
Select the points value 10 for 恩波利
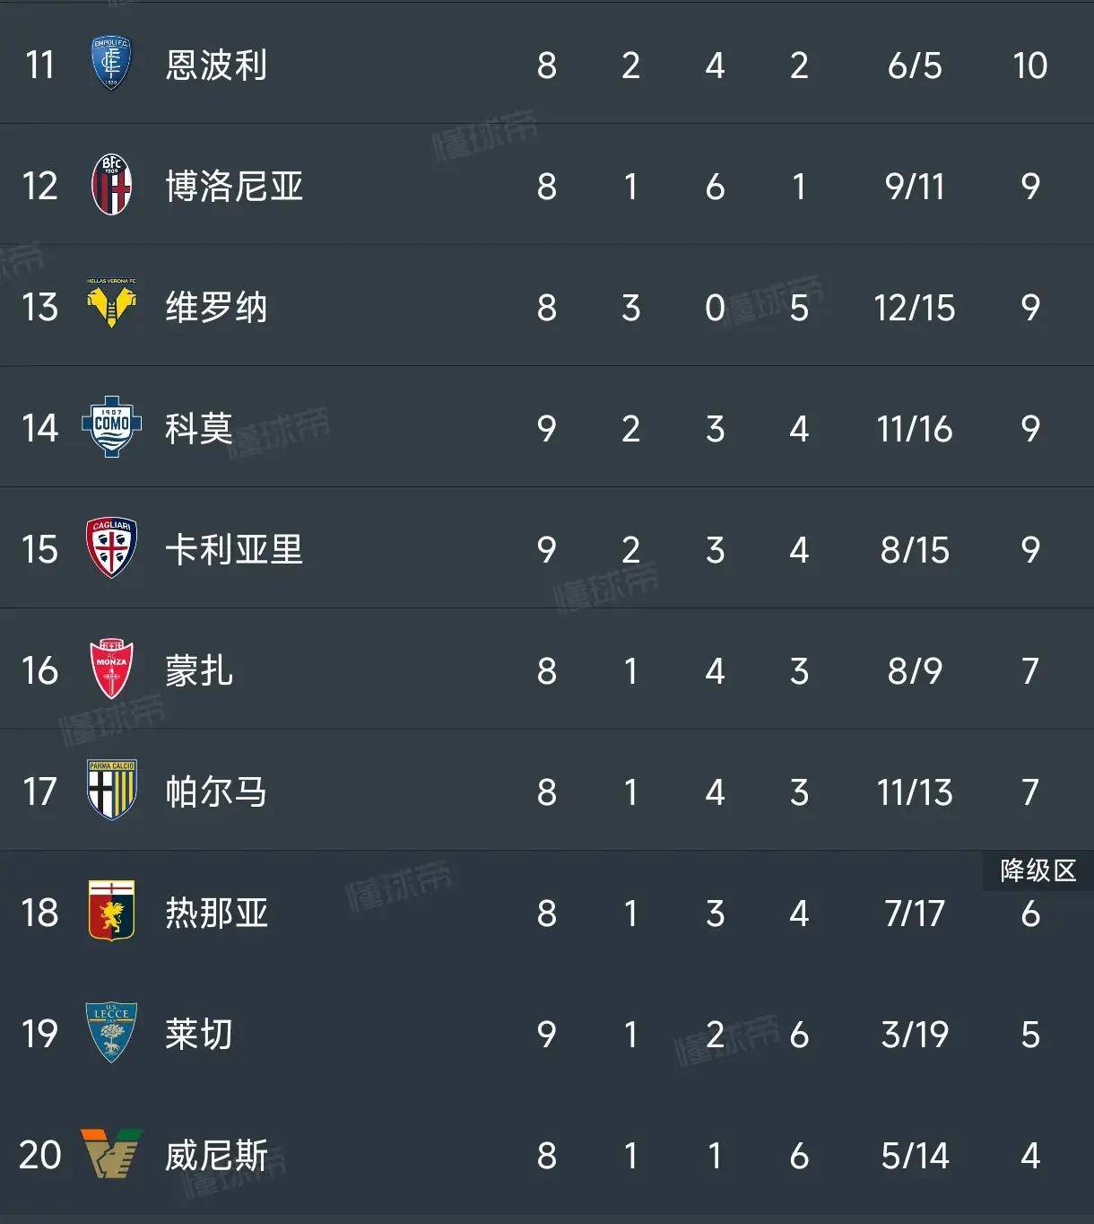(1030, 65)
